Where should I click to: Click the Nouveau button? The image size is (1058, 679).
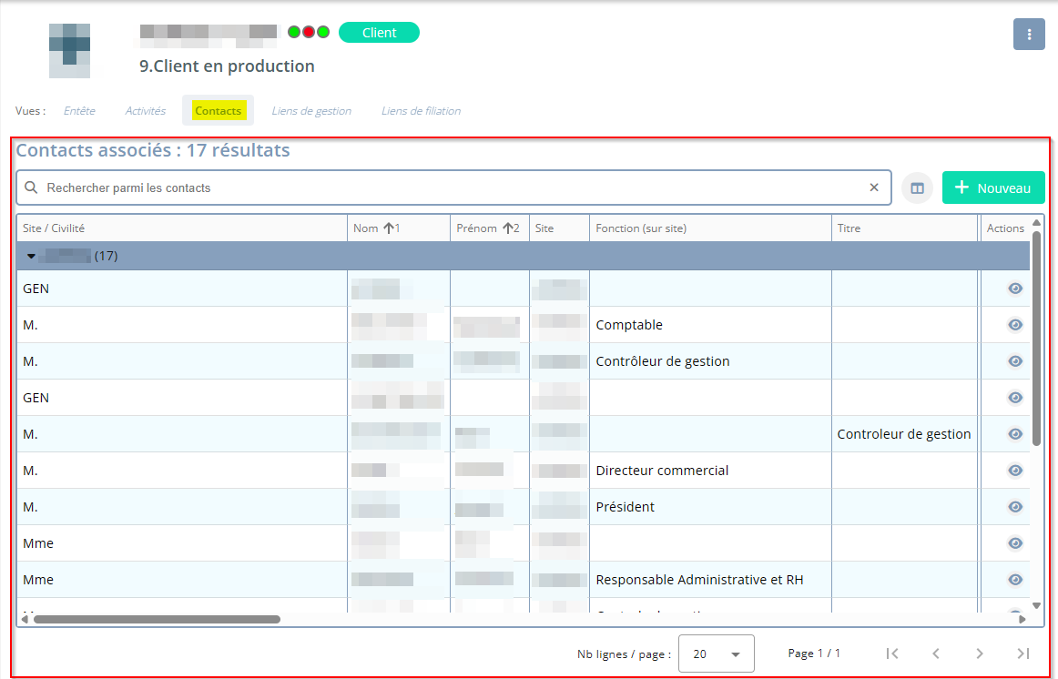992,187
